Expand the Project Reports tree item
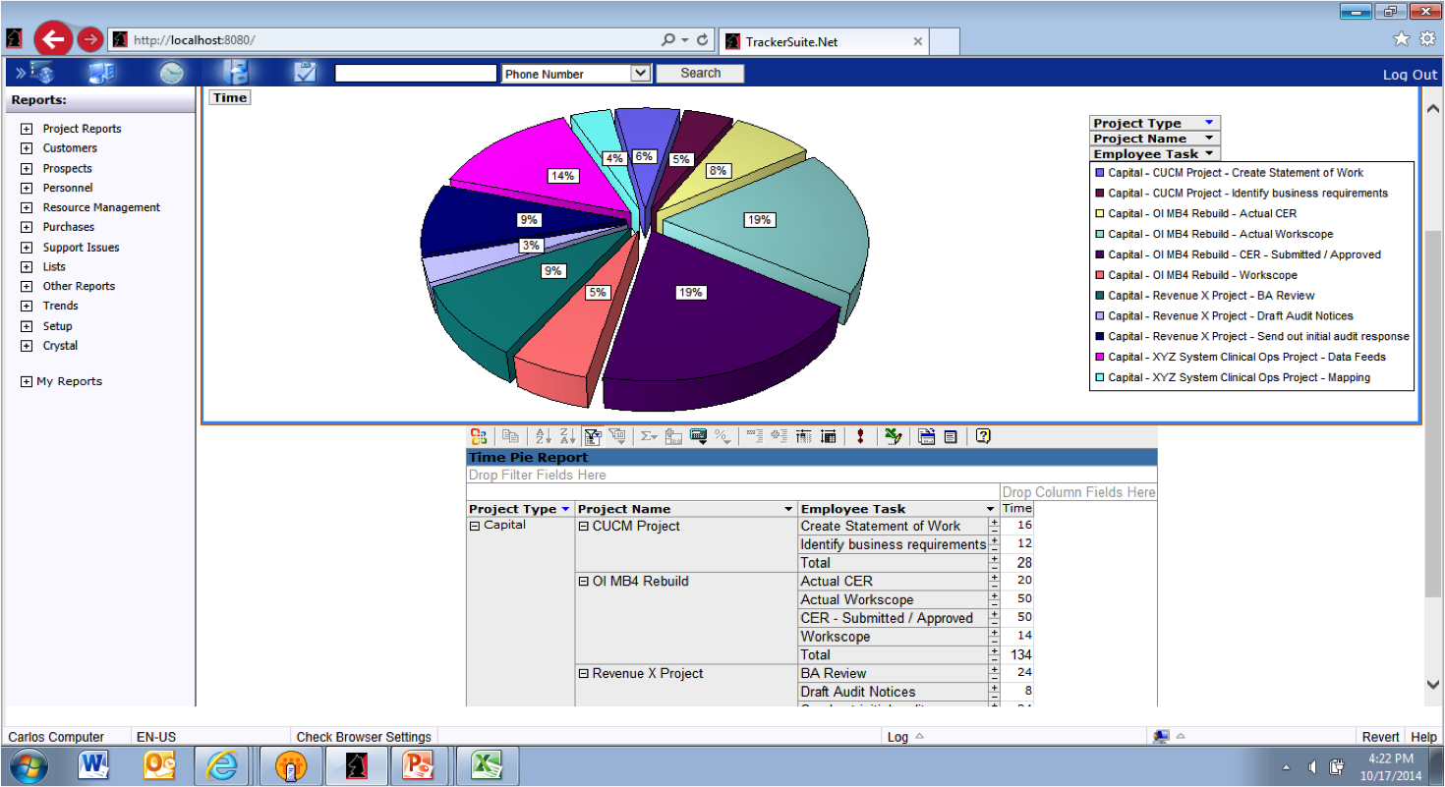This screenshot has width=1445, height=787. [x=25, y=129]
